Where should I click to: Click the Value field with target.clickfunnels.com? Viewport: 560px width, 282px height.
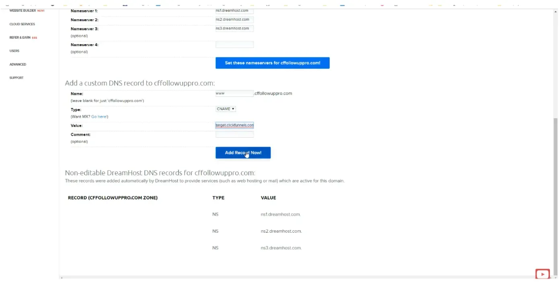pyautogui.click(x=234, y=125)
